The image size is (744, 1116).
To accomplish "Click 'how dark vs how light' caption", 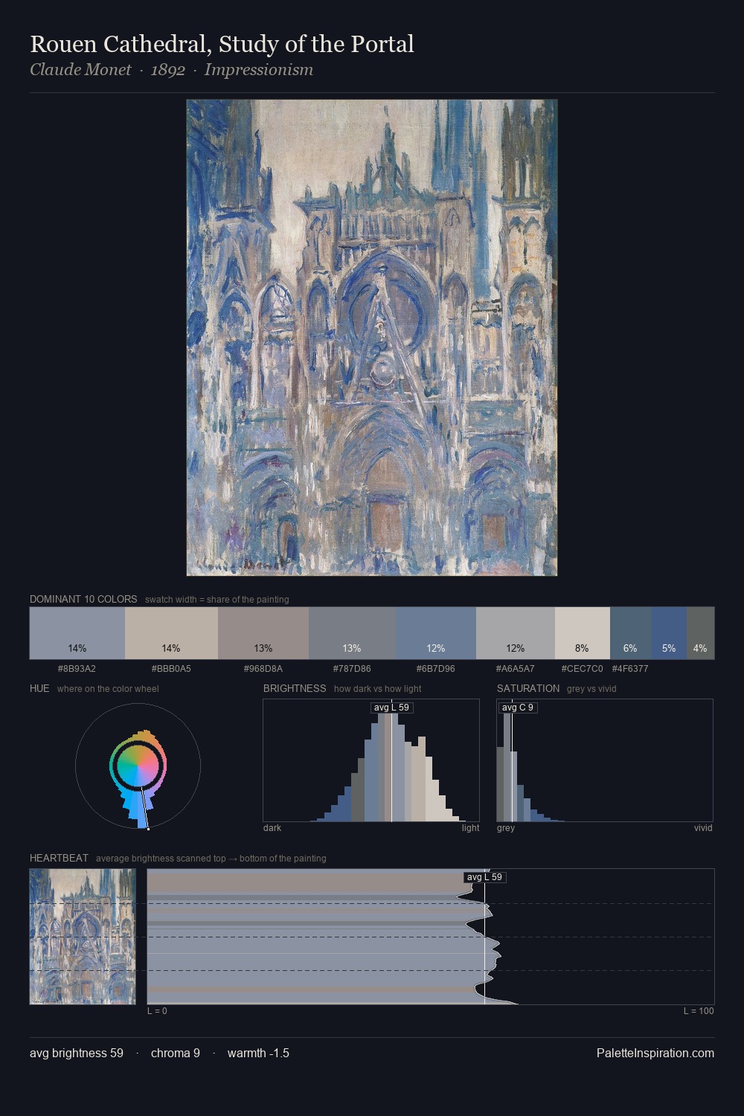I will coord(378,689).
